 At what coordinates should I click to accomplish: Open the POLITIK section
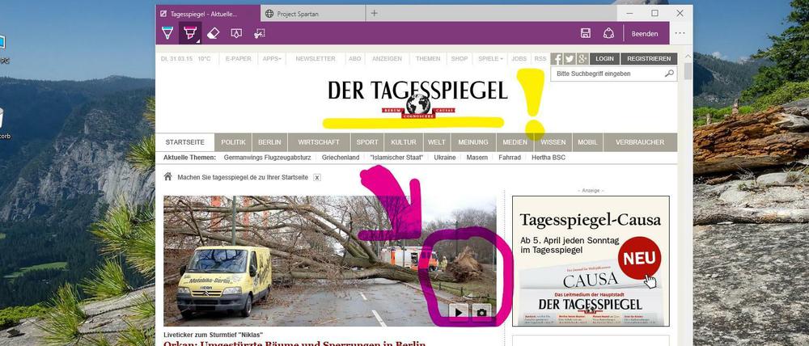click(233, 142)
